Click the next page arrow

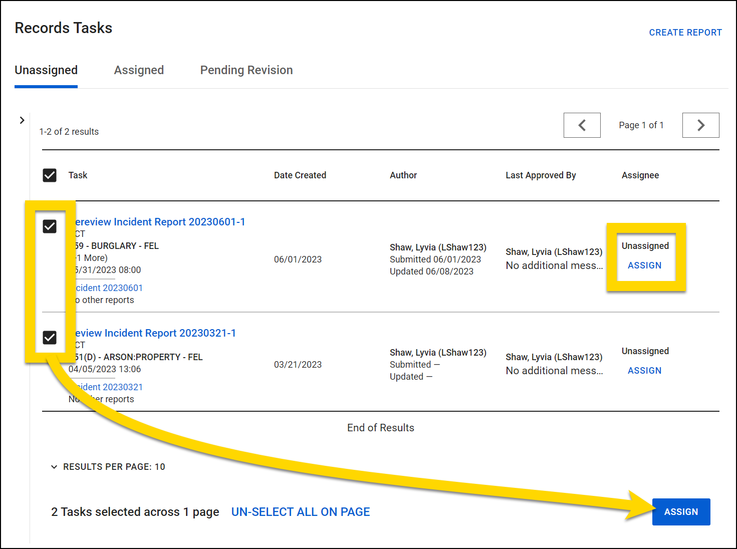pos(700,125)
